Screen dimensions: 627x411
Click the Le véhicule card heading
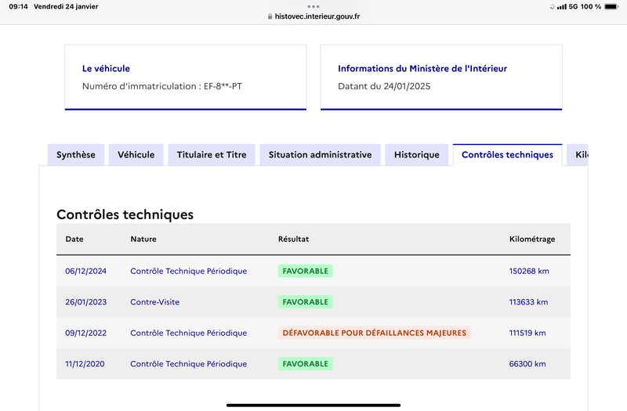(x=106, y=68)
